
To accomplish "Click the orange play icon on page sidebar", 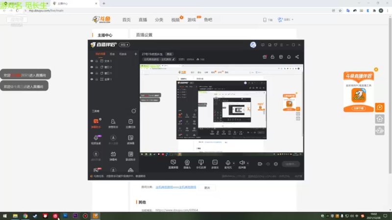I will tap(379, 108).
